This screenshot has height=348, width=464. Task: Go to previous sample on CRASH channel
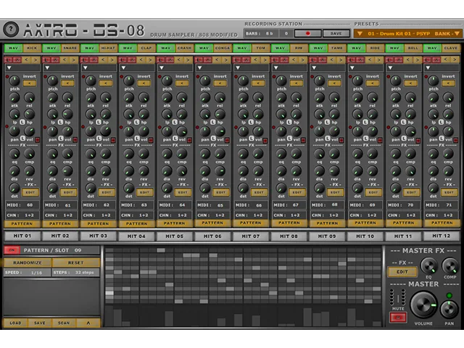[179, 60]
